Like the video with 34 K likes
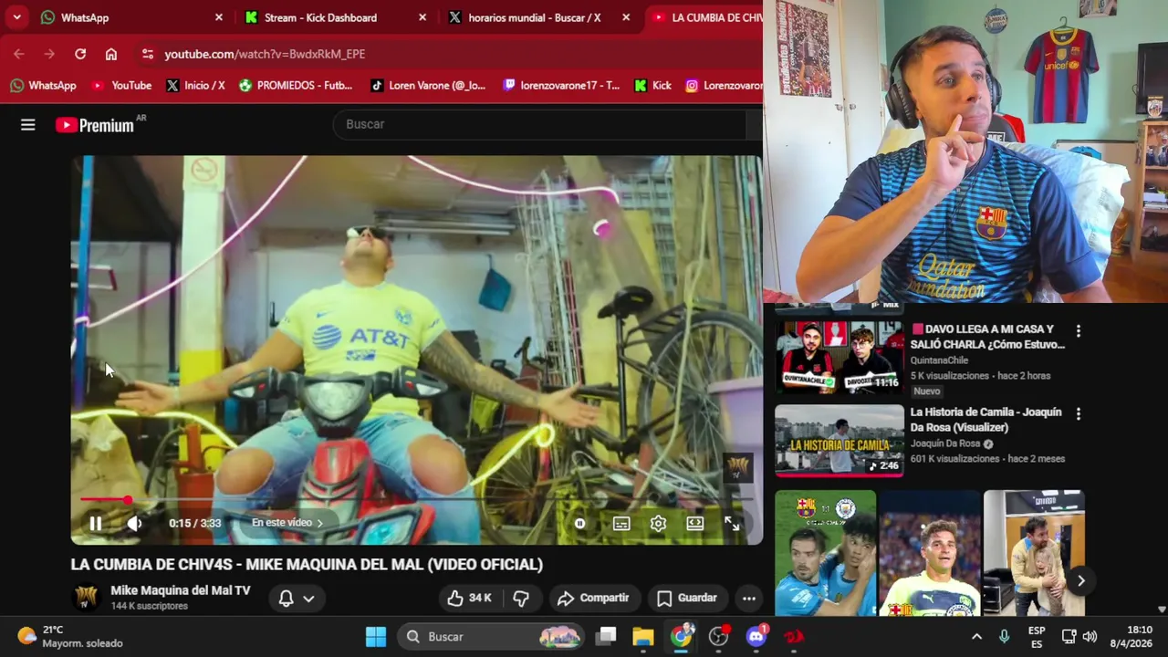The width and height of the screenshot is (1168, 657). pyautogui.click(x=470, y=598)
